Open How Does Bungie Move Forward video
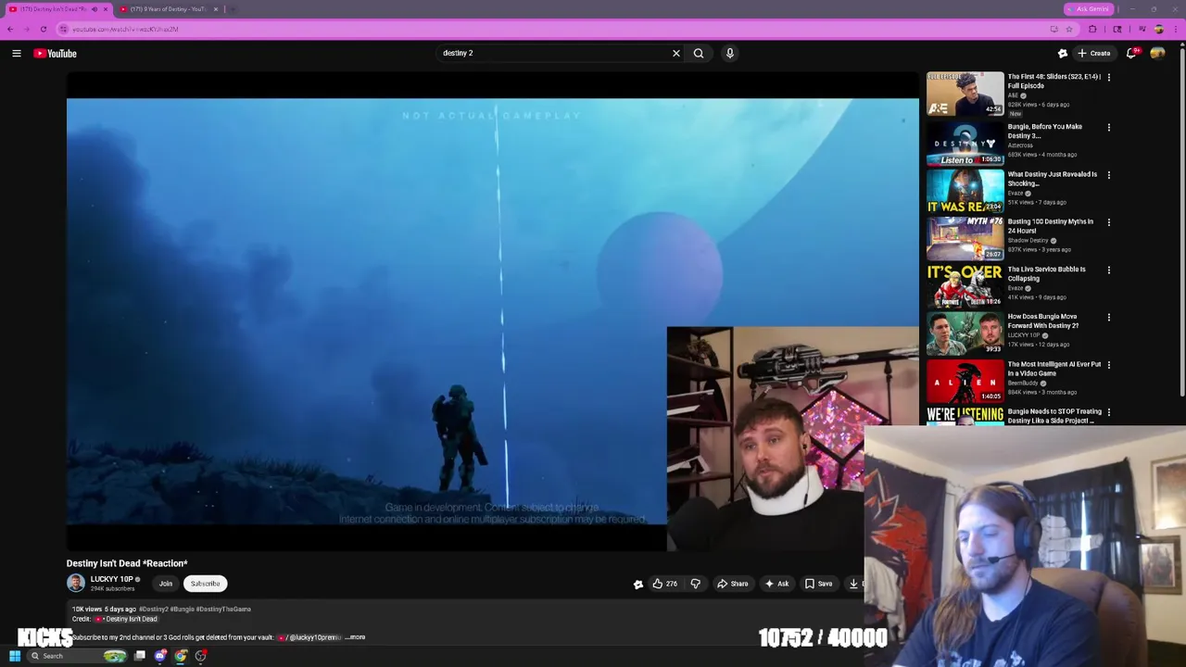The width and height of the screenshot is (1186, 667). tap(1043, 321)
